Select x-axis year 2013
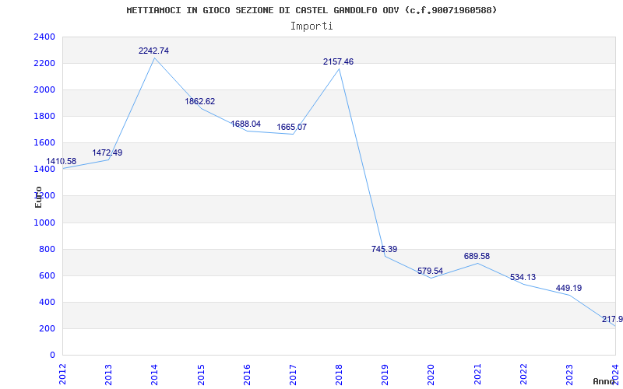The width and height of the screenshot is (623, 389). [109, 374]
